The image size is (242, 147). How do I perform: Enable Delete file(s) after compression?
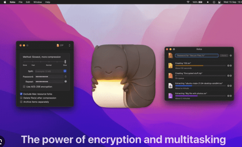pyautogui.click(x=21, y=98)
